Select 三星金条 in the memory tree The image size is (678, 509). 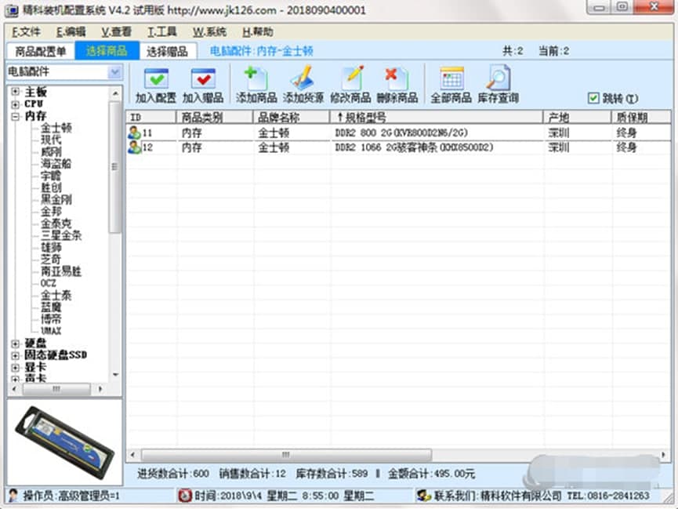[x=61, y=235]
